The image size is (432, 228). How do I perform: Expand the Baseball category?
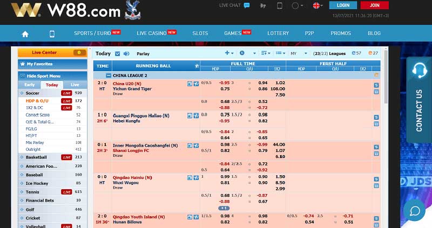[34, 175]
